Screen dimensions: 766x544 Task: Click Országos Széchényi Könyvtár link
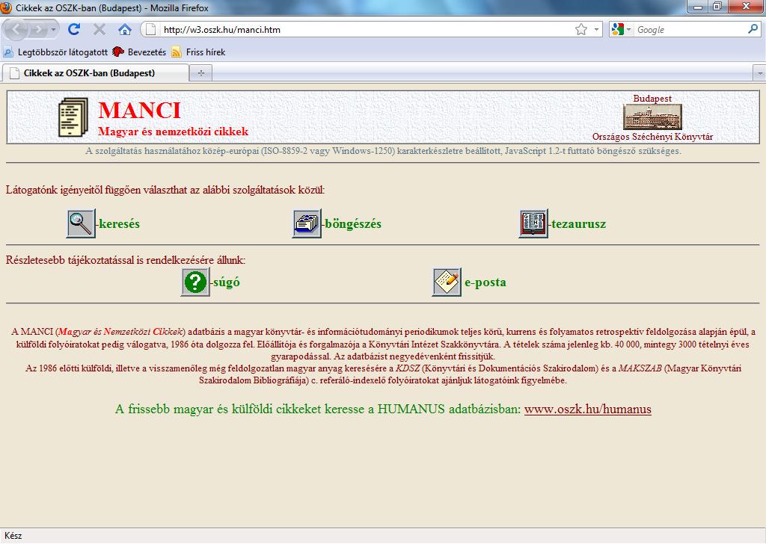(652, 137)
